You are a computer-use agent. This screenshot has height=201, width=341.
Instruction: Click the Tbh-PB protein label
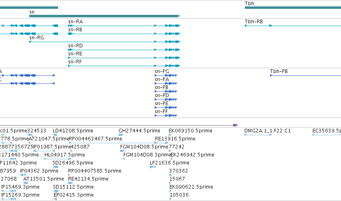tap(279, 71)
